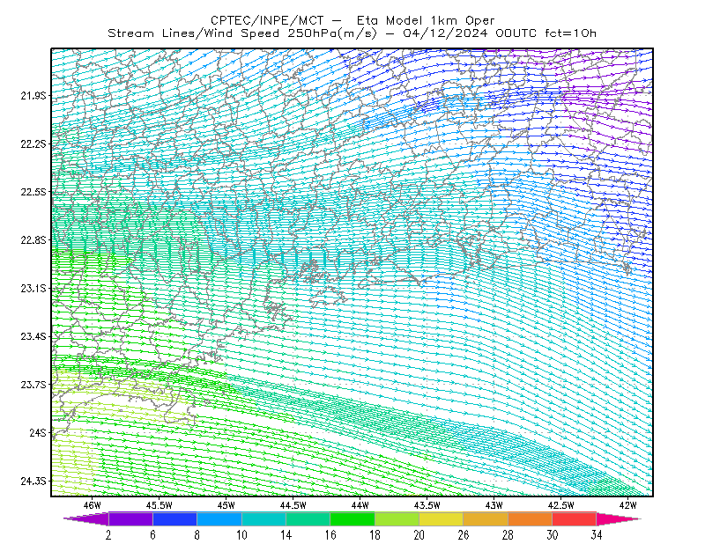This screenshot has height=544, width=705.
Task: Click latitude label 23.1S
Action: (33, 288)
